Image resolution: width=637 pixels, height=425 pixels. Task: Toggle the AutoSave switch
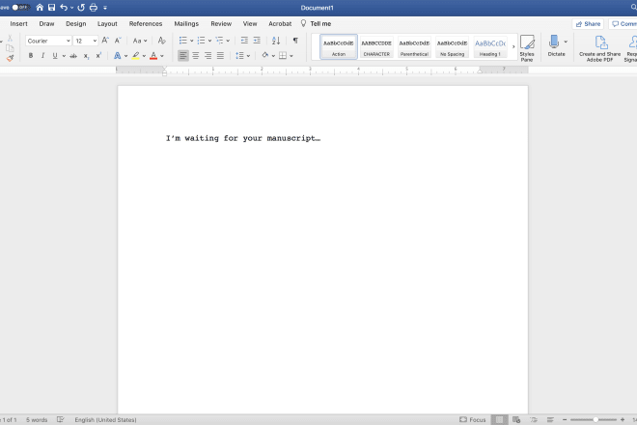20,8
